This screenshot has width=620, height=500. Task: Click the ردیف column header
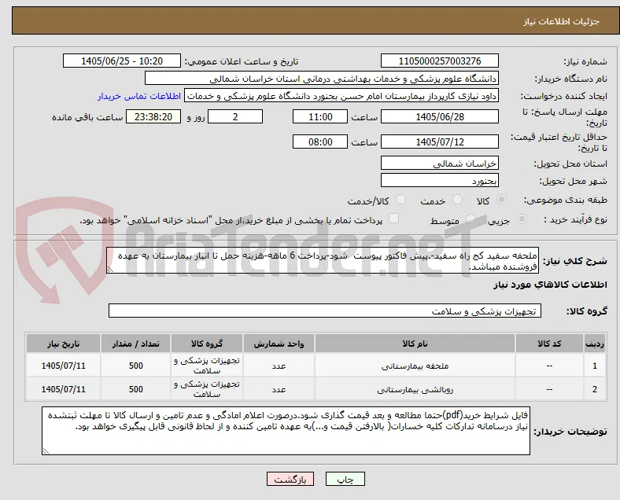click(x=594, y=344)
